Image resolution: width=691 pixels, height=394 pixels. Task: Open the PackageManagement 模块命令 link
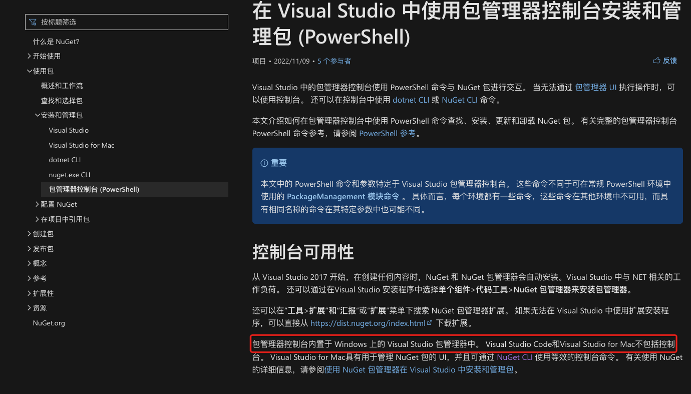click(x=343, y=197)
